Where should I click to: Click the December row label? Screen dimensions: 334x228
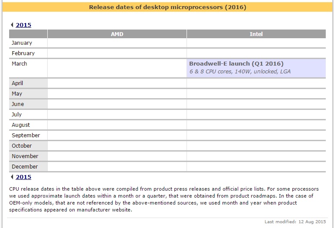pos(25,167)
